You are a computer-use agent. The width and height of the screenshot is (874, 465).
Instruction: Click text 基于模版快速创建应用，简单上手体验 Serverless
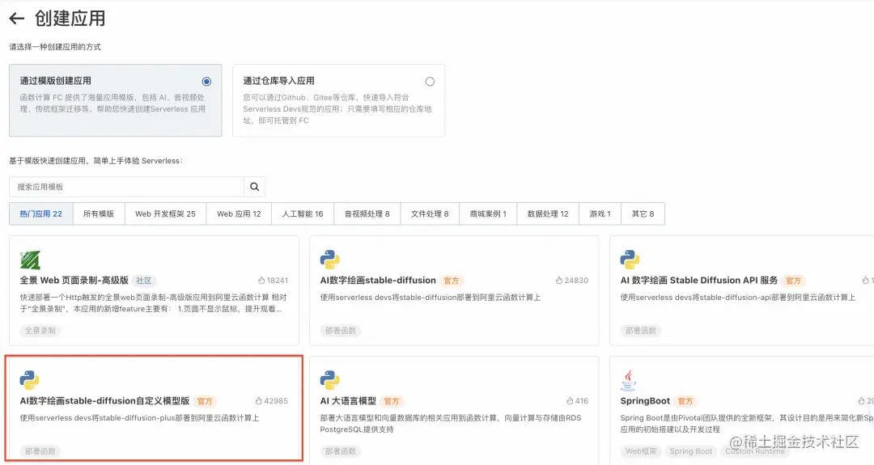pyautogui.click(x=95, y=161)
